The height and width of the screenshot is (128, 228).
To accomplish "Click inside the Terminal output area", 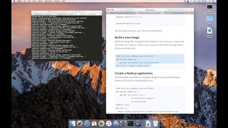I will click(67, 38).
